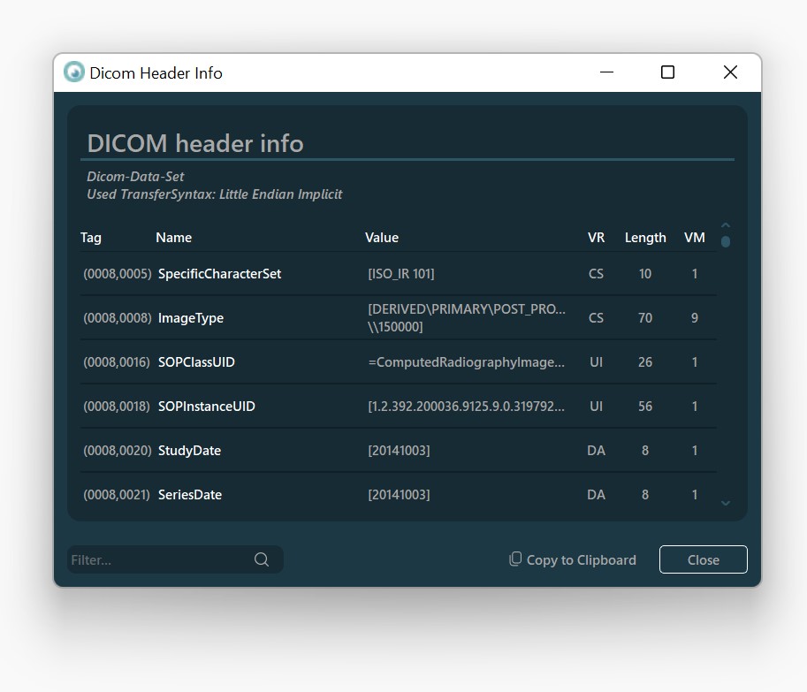Viewport: 807px width, 692px height.
Task: Click the vertical scrollbar thumb
Action: point(726,241)
